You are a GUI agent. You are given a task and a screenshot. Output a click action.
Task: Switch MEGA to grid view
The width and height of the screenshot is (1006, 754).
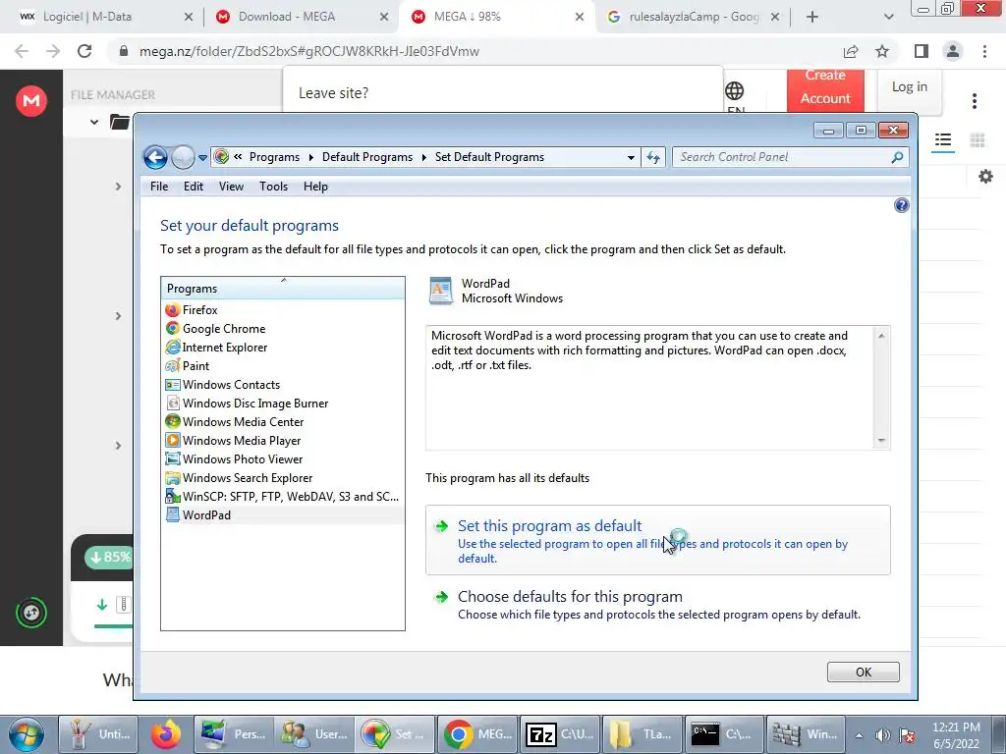pyautogui.click(x=978, y=140)
